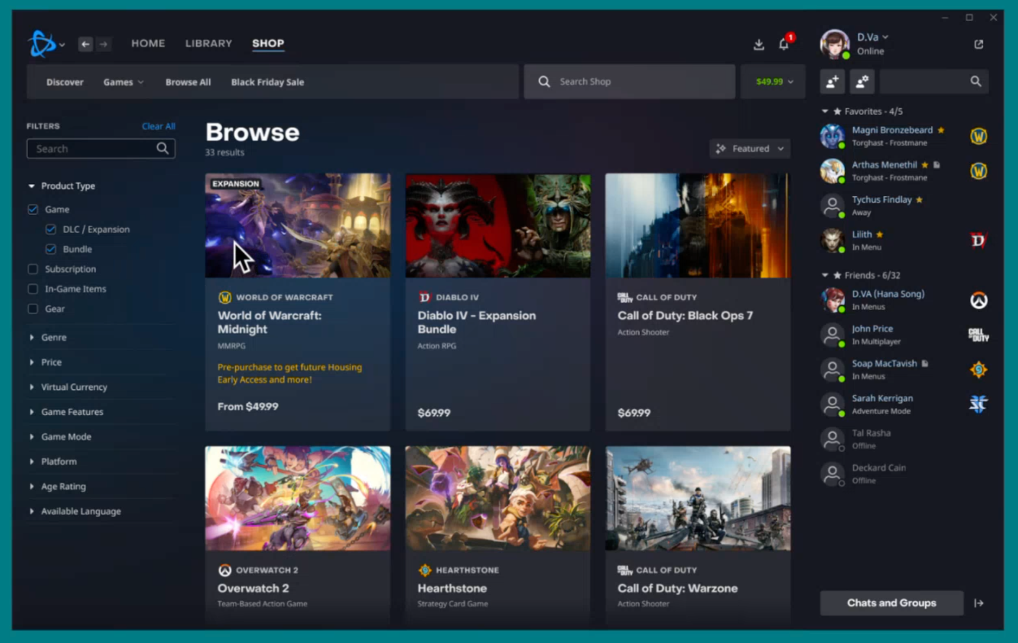
Task: Open the friend settings icon
Action: 862,82
